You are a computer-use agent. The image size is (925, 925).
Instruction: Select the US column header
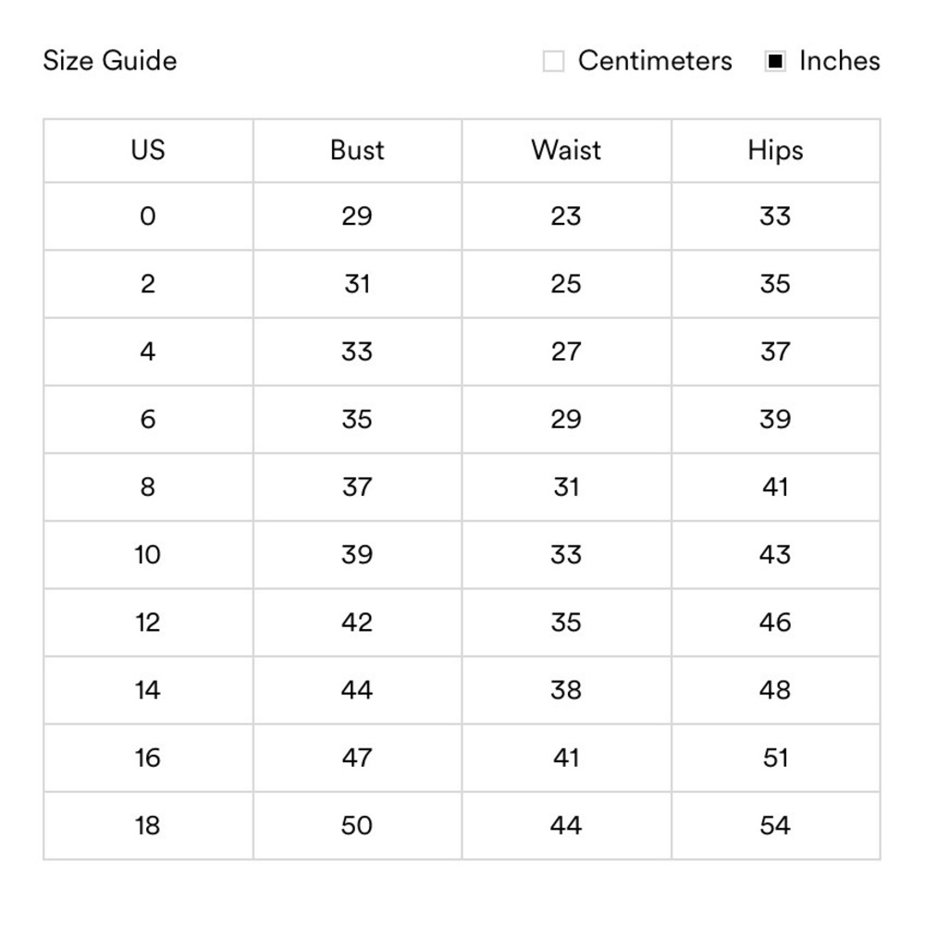(148, 151)
